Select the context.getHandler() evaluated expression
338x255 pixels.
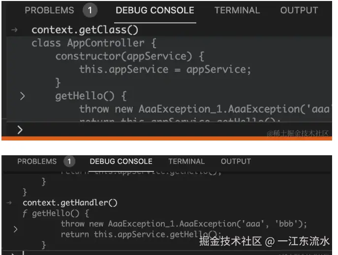pos(70,203)
